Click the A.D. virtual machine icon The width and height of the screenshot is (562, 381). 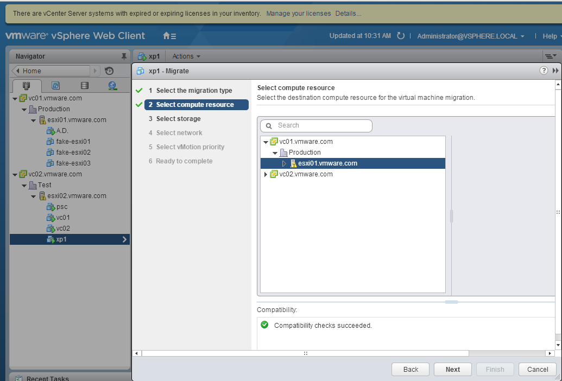point(50,131)
